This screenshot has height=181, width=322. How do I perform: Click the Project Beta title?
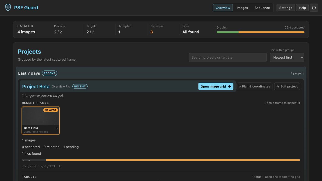[36, 86]
